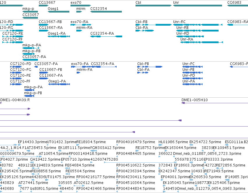Click transcript Cbl-RB

point(141,22)
